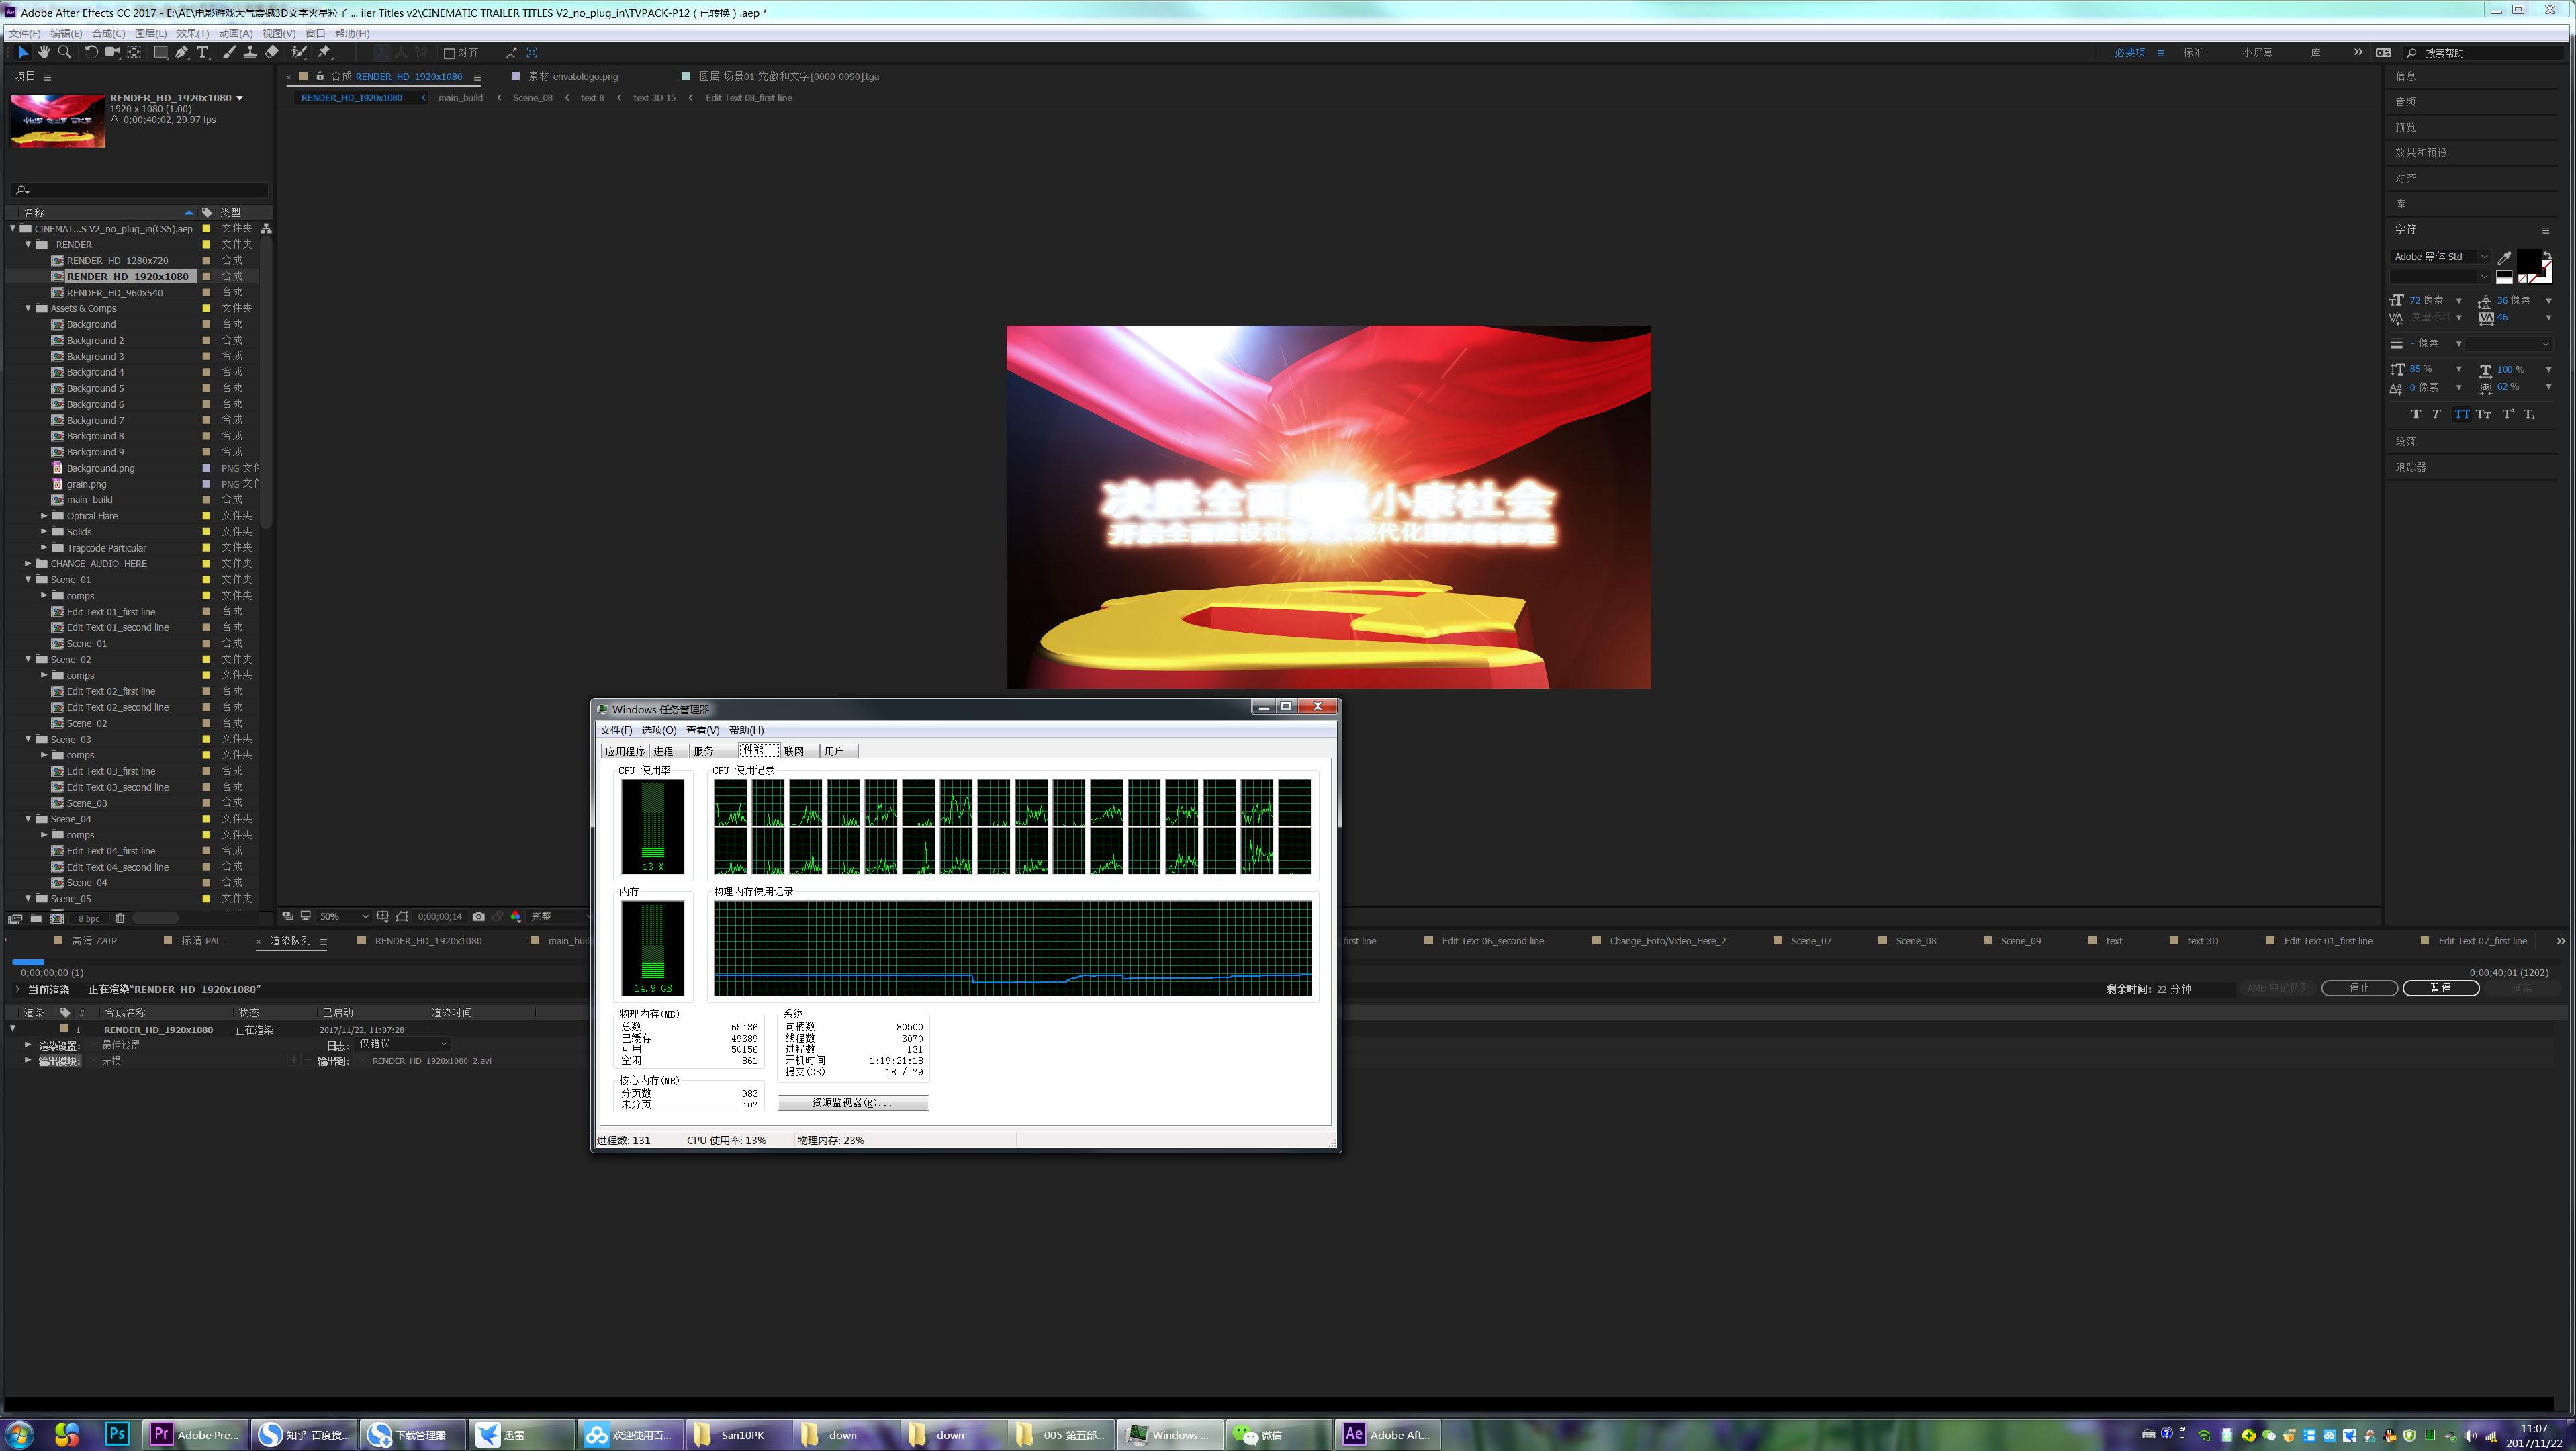Open the Photoshop taskbar icon
The height and width of the screenshot is (1451, 2576).
pyautogui.click(x=117, y=1434)
